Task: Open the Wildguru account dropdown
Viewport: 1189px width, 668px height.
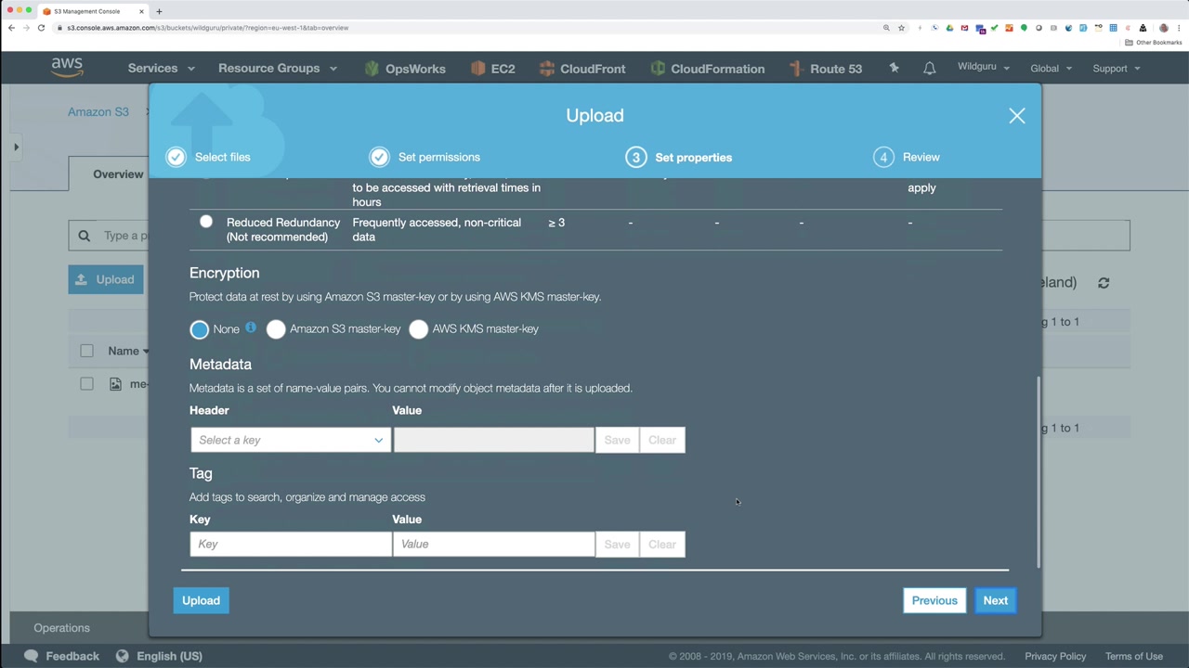Action: click(x=984, y=68)
